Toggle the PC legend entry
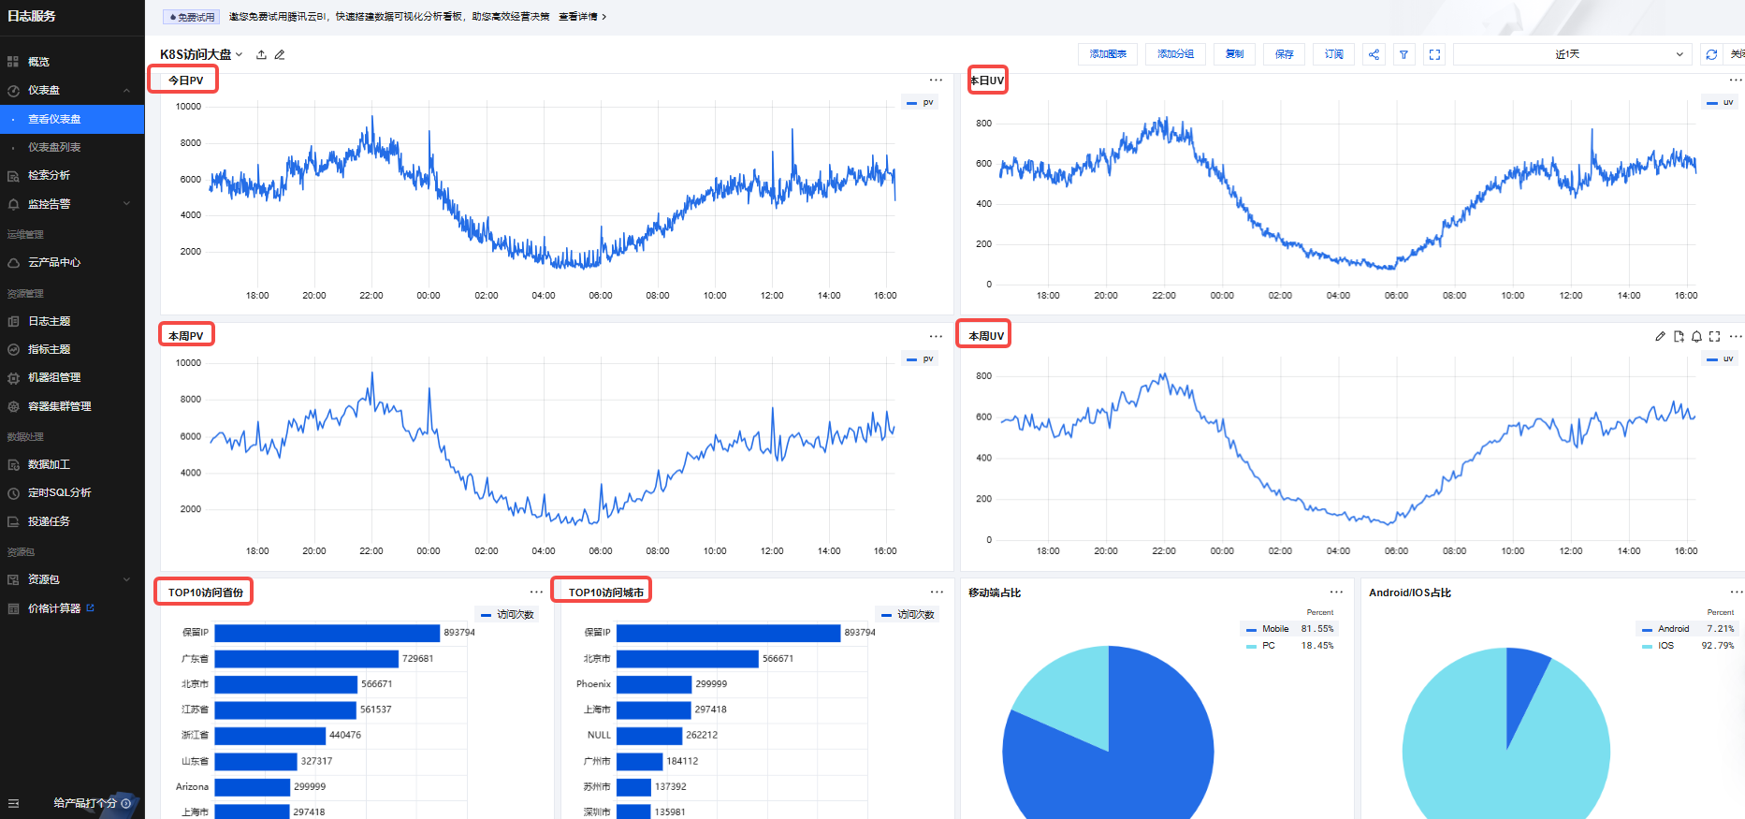Image resolution: width=1745 pixels, height=819 pixels. (x=1289, y=646)
